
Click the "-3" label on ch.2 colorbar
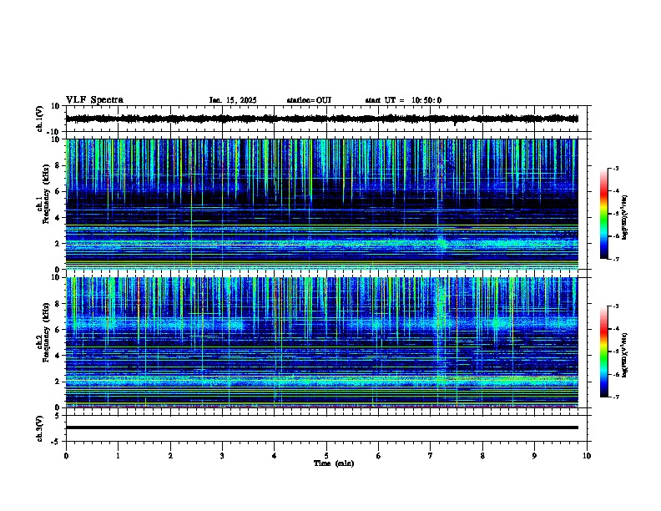point(616,306)
